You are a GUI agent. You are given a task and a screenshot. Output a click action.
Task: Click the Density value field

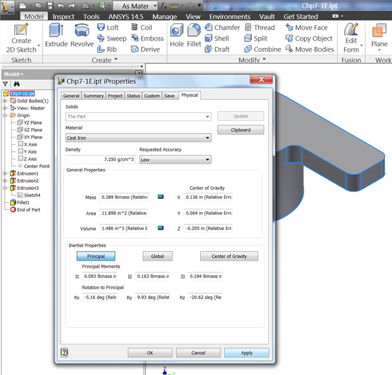tap(100, 160)
